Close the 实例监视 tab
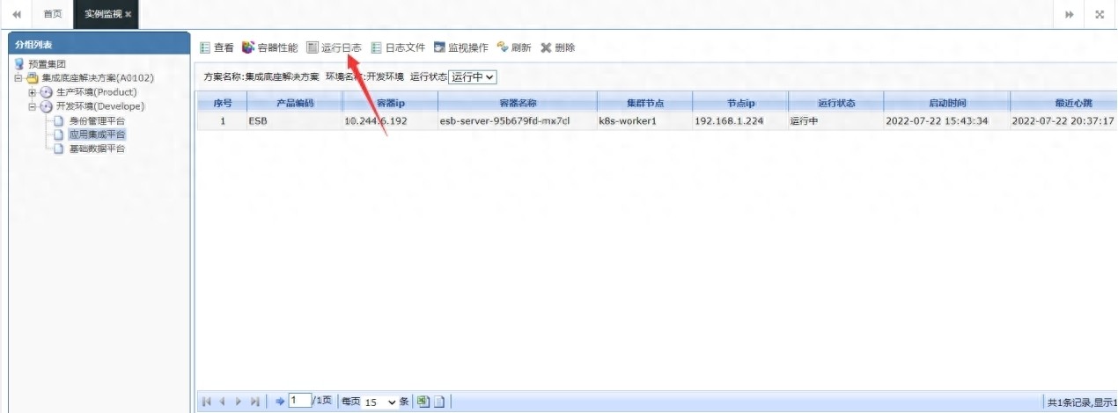 [129, 14]
